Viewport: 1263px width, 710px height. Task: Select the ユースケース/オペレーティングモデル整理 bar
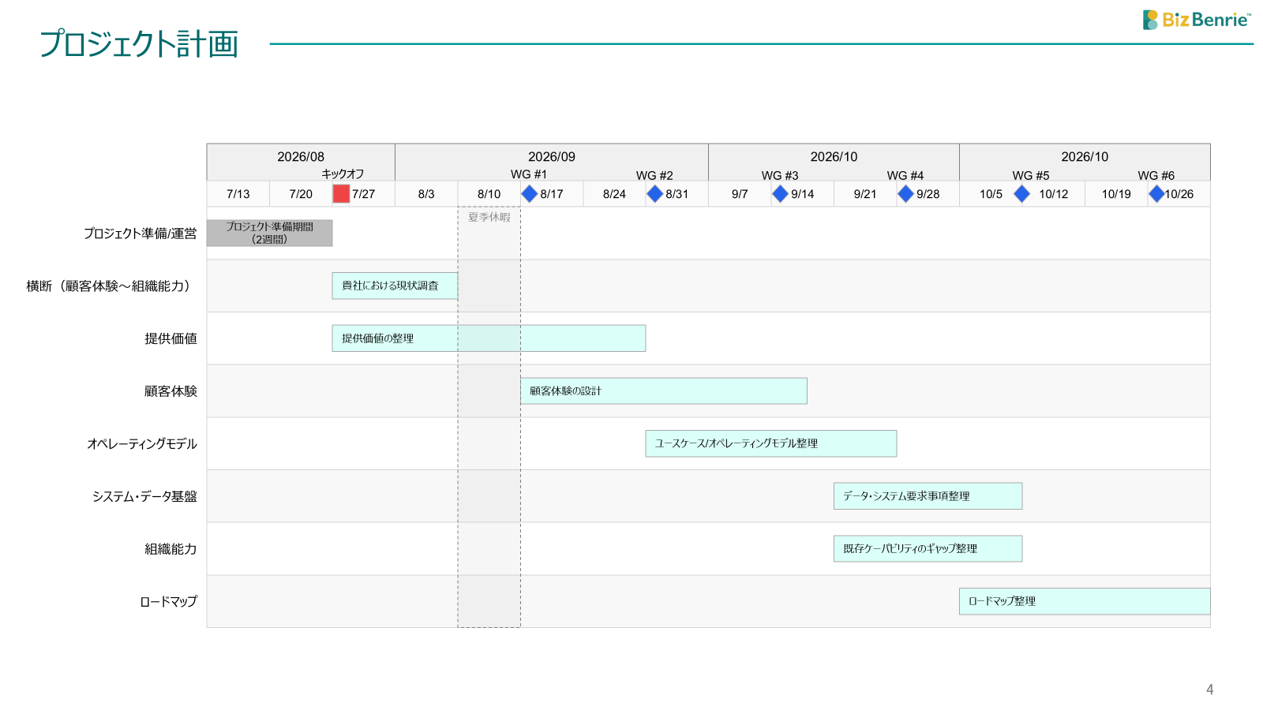tap(770, 443)
